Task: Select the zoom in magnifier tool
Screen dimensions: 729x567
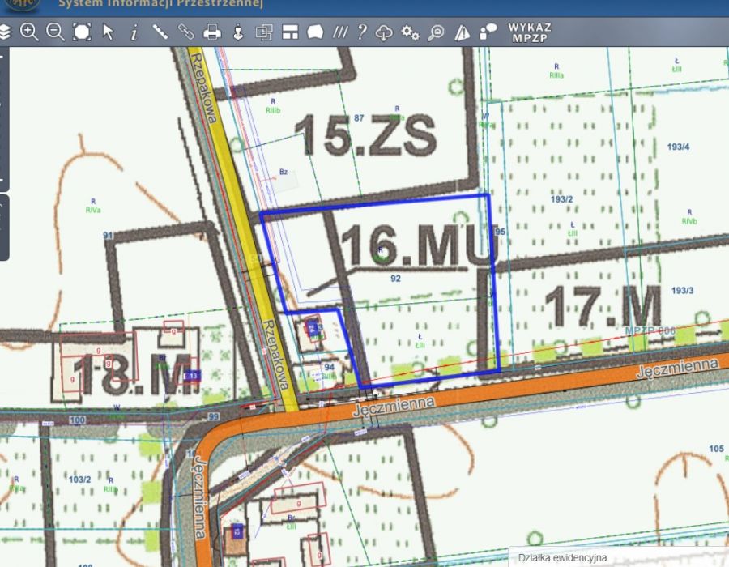Action: click(x=29, y=32)
